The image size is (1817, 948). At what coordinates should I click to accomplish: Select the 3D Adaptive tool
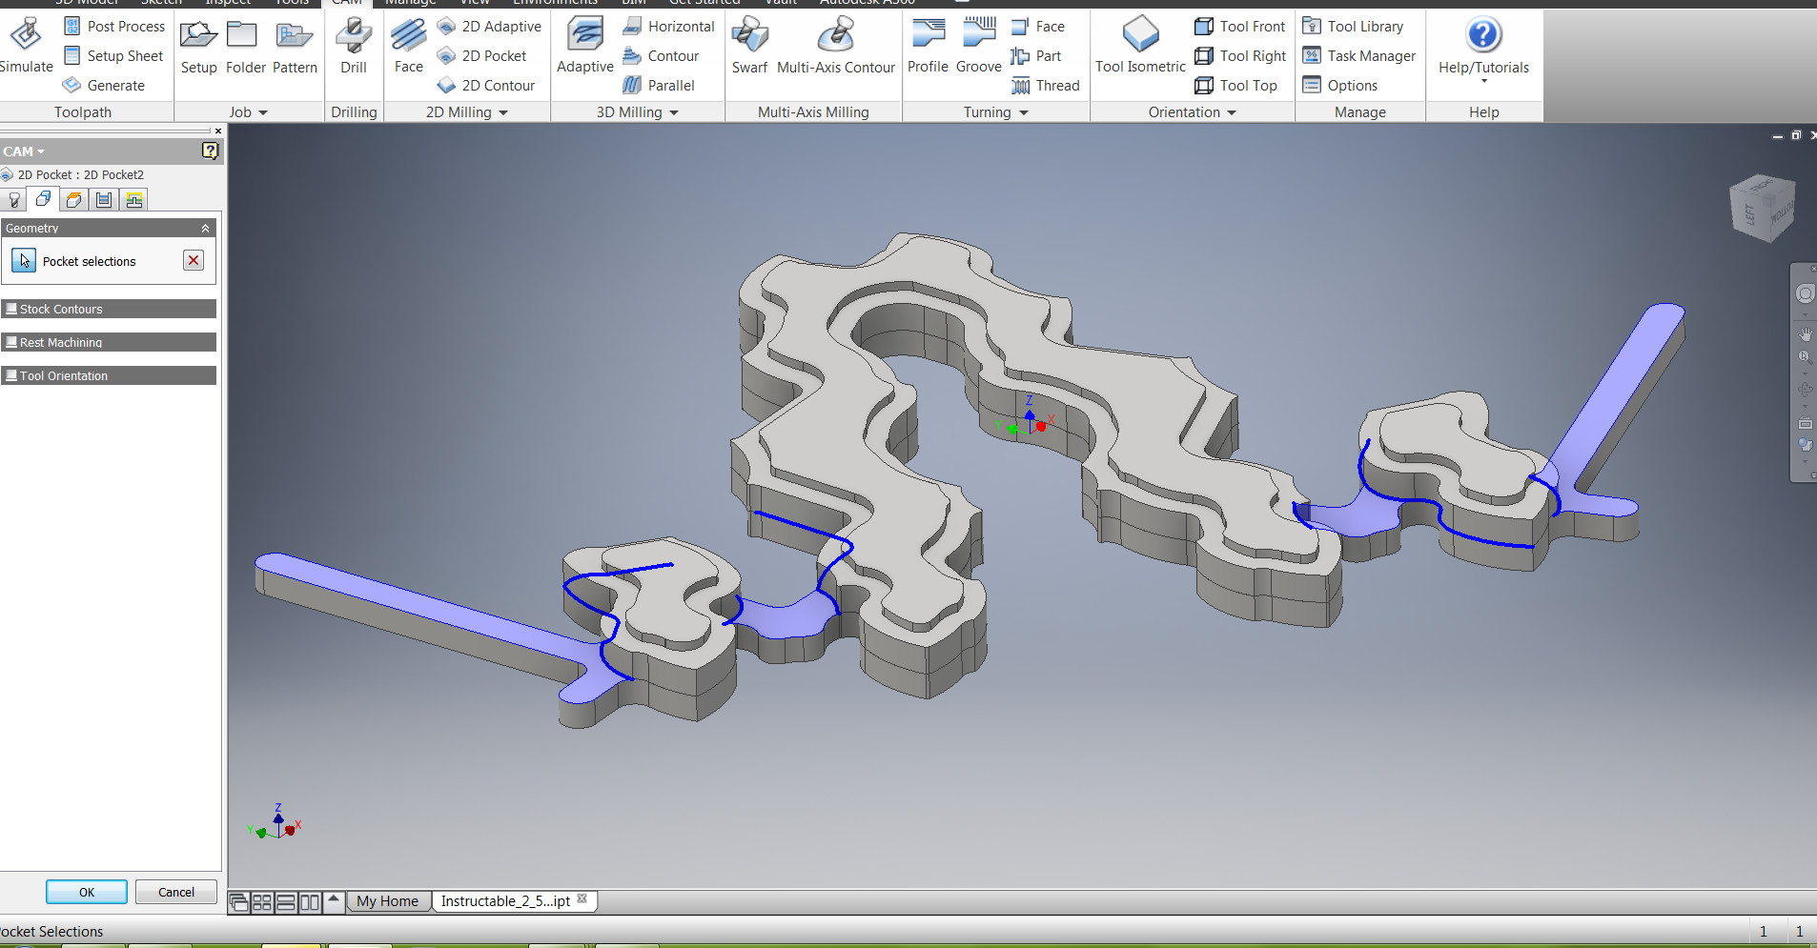tap(584, 47)
